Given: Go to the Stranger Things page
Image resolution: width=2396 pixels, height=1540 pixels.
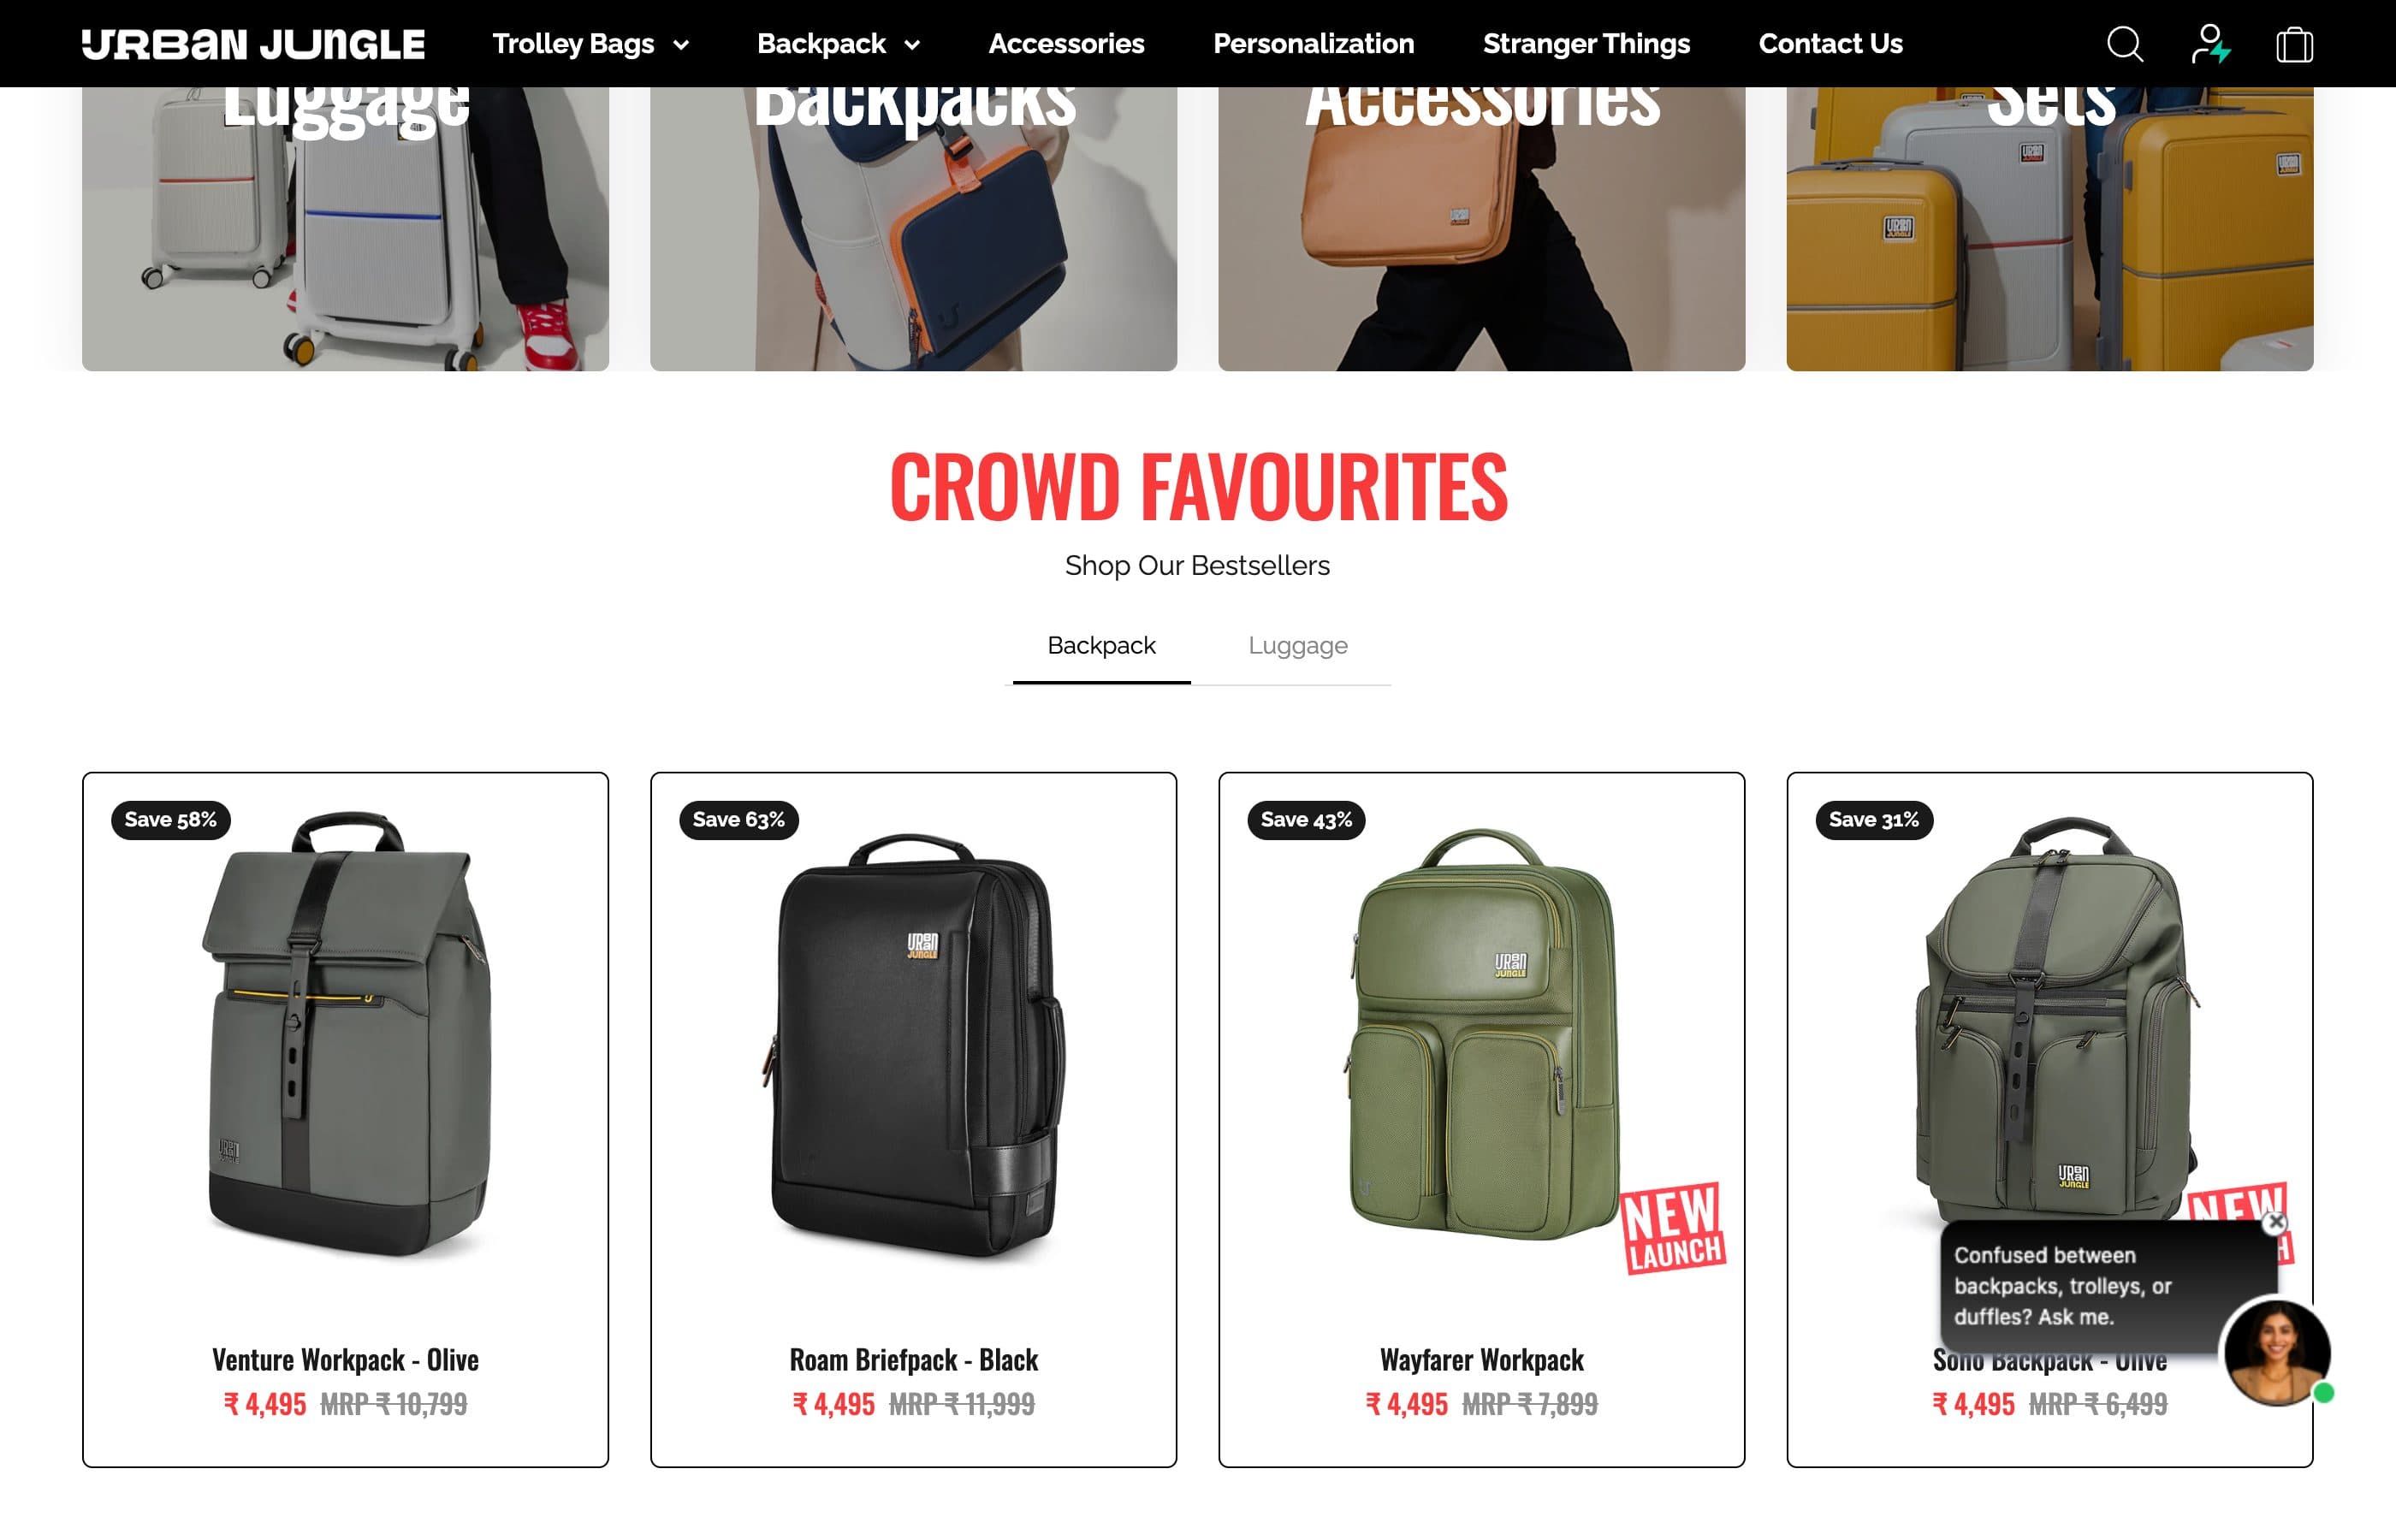Looking at the screenshot, I should [1586, 44].
